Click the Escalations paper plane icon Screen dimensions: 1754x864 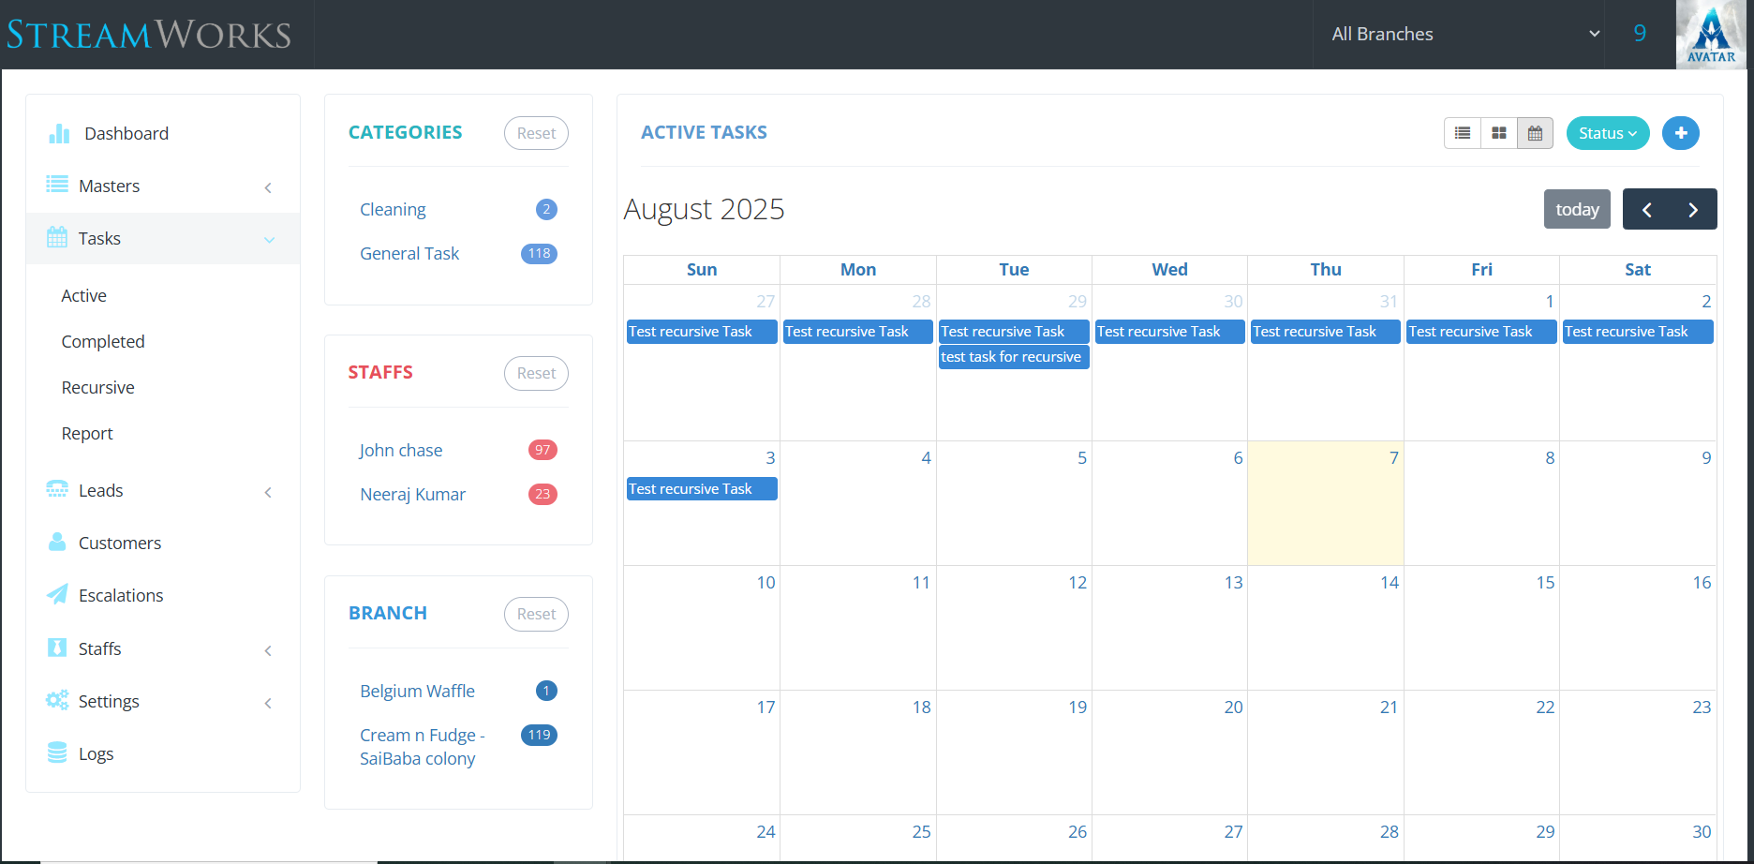click(x=57, y=595)
